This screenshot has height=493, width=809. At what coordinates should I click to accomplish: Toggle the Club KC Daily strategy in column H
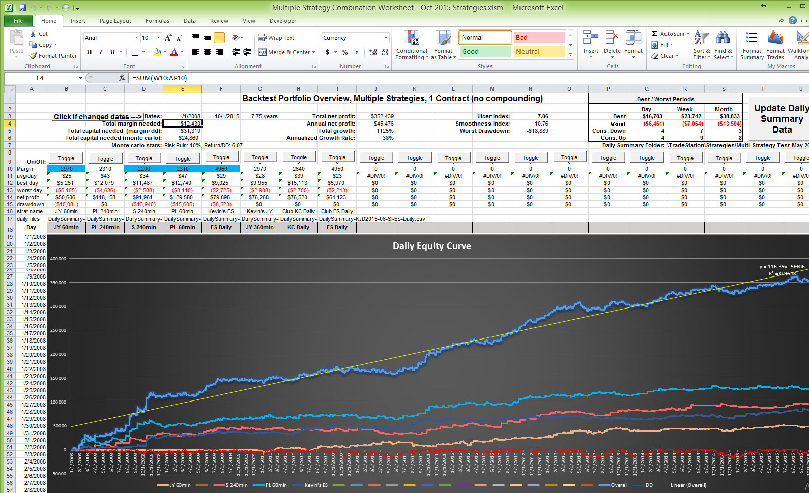coord(298,158)
